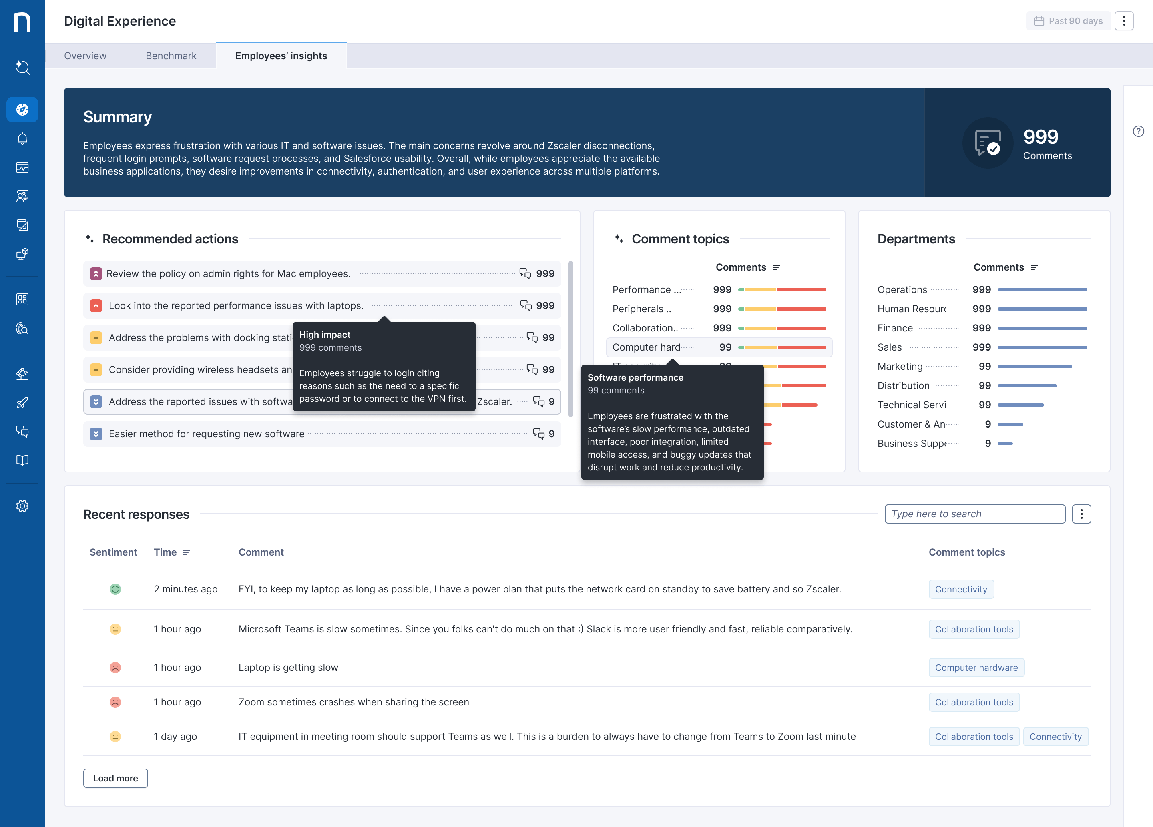The image size is (1153, 827).
Task: Click the Load more button
Action: click(x=115, y=778)
